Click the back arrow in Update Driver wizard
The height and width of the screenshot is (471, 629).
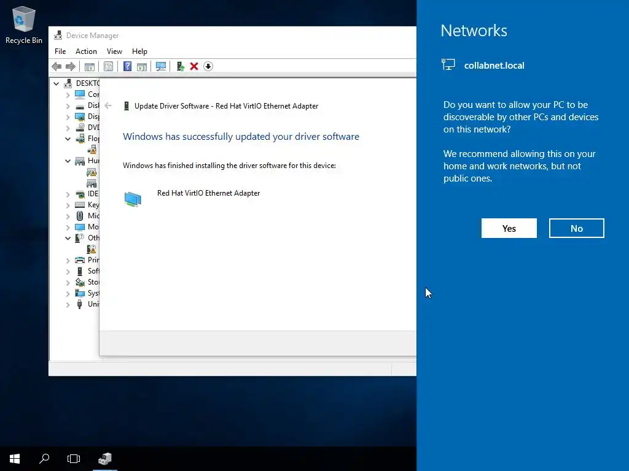coord(108,105)
